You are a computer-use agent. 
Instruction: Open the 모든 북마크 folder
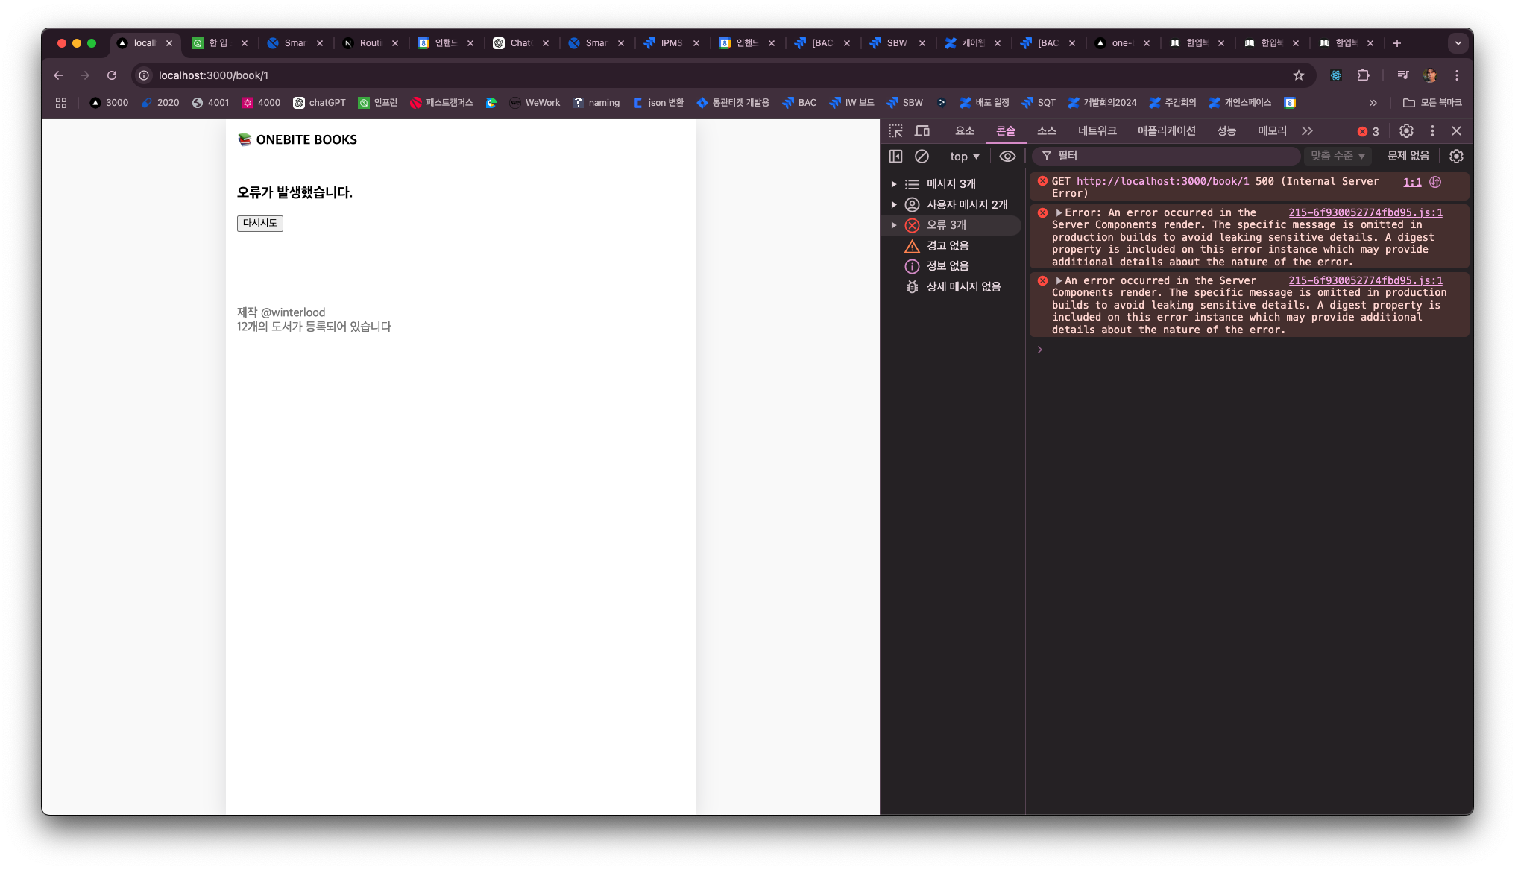pos(1432,103)
